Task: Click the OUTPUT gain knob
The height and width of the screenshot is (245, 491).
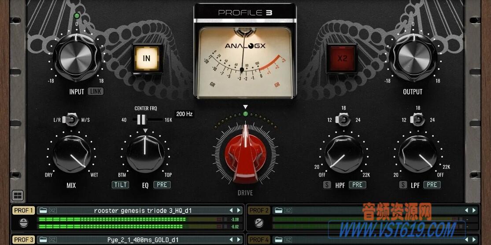Action: click(x=414, y=58)
